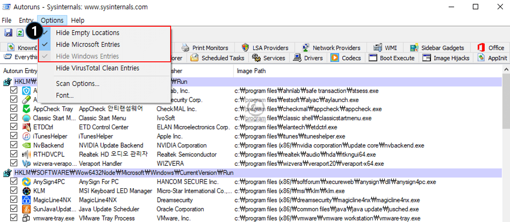This screenshot has height=222, width=510.
Task: Toggle Hide Empty Locations option
Action: click(x=104, y=33)
